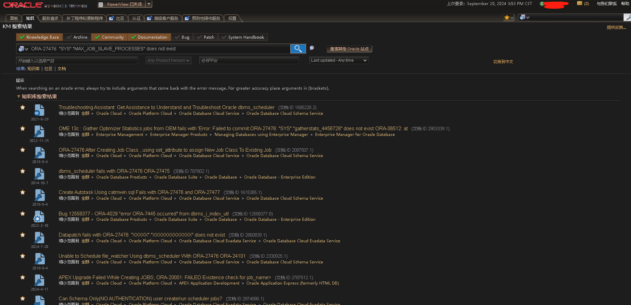
Task: Toggle the Knowledge Base source filter
Action: coord(39,37)
